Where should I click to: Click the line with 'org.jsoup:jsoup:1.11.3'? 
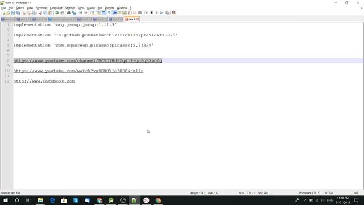click(65, 25)
